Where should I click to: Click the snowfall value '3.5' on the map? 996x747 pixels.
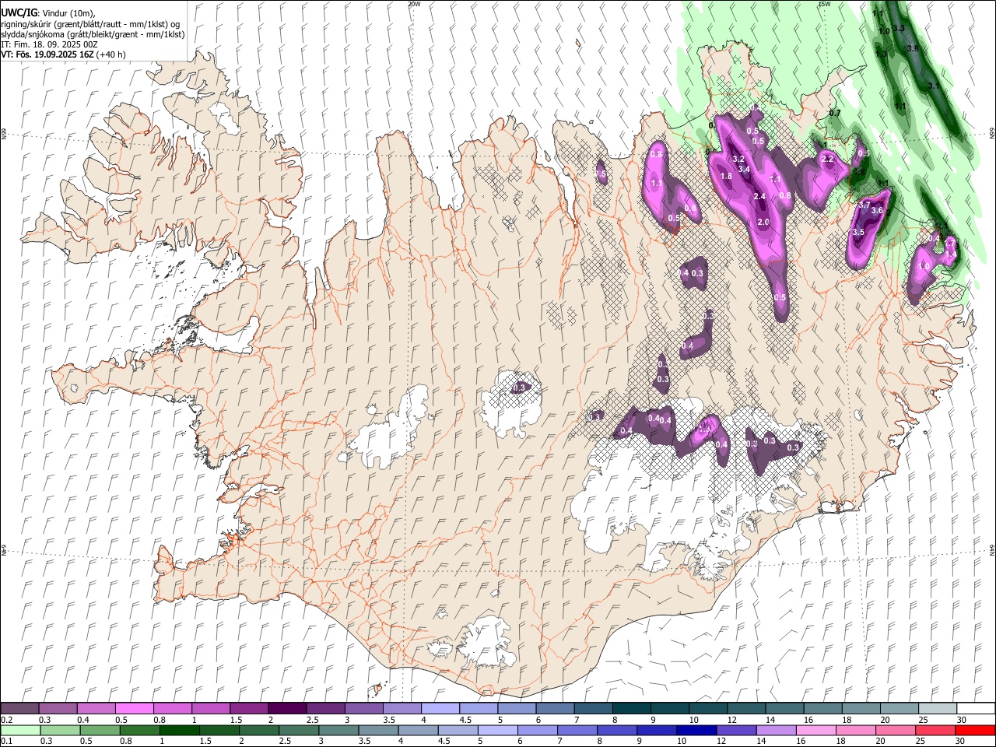coord(858,232)
